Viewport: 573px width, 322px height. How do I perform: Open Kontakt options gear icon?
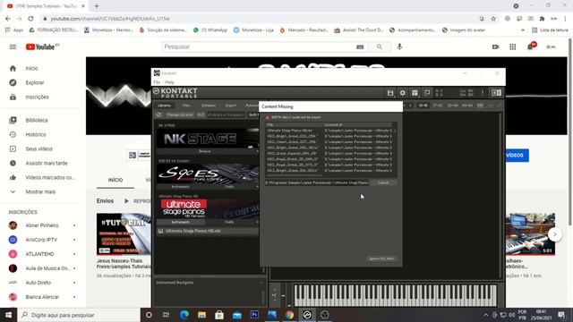click(x=402, y=93)
